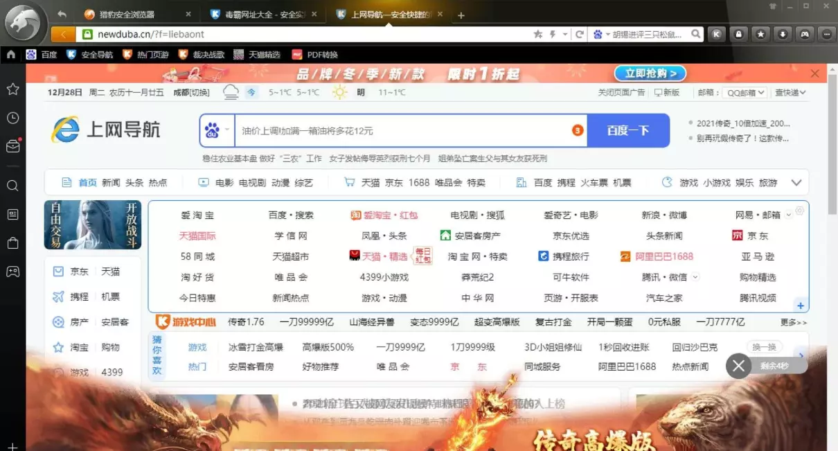Open the 汽车之家 link
Screen dimensions: 838x451
point(664,298)
